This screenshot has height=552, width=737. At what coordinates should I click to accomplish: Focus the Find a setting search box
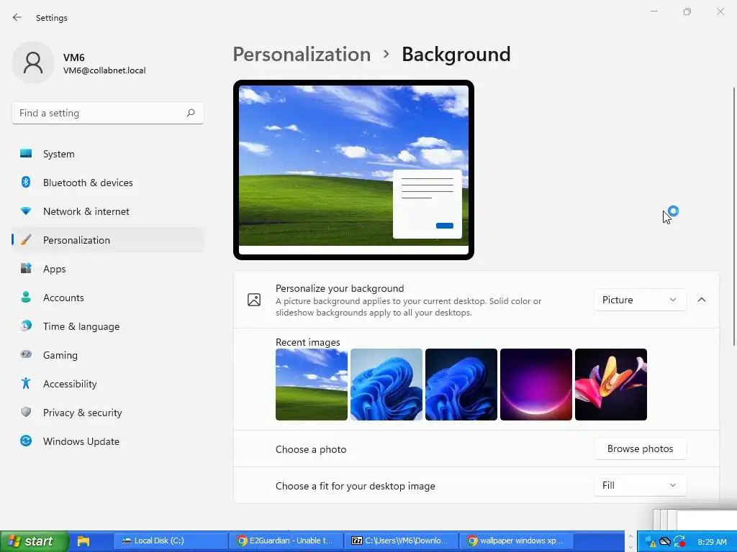pos(108,113)
